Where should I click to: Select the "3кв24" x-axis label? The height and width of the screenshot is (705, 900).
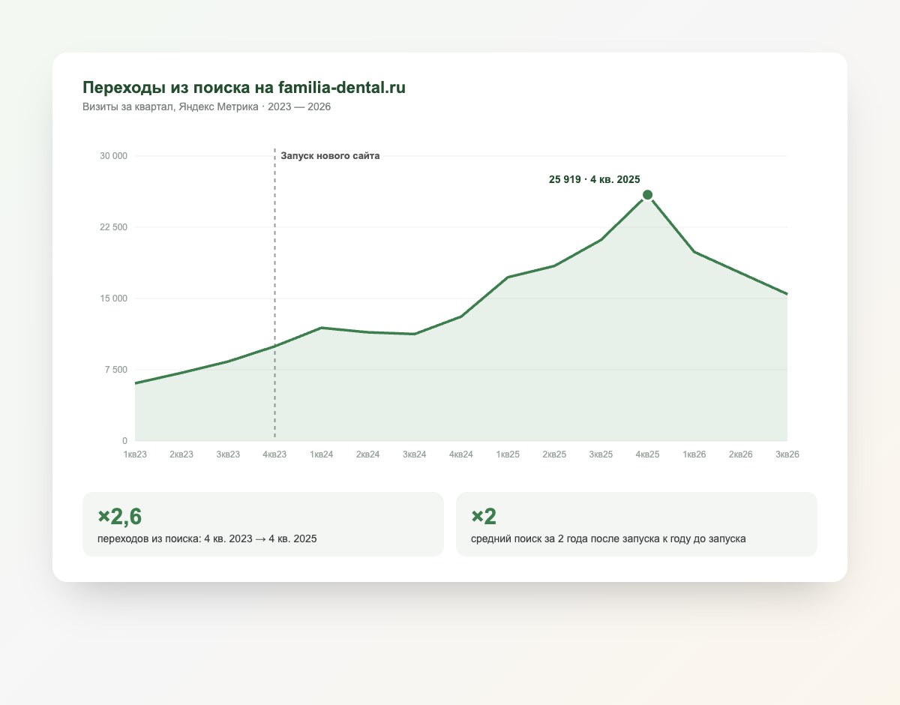(415, 454)
